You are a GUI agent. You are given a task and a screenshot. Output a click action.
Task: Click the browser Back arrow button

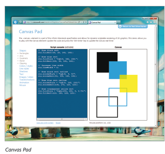click(x=15, y=22)
